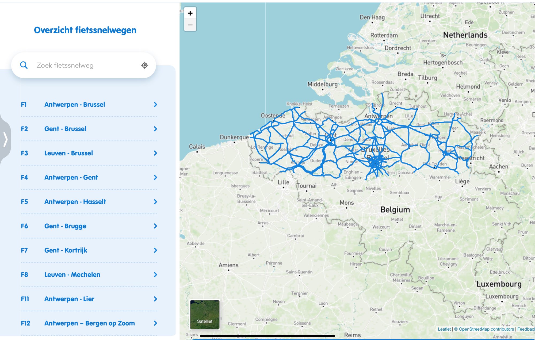Open the chevron for F12 Bergen op Zoom

155,323
